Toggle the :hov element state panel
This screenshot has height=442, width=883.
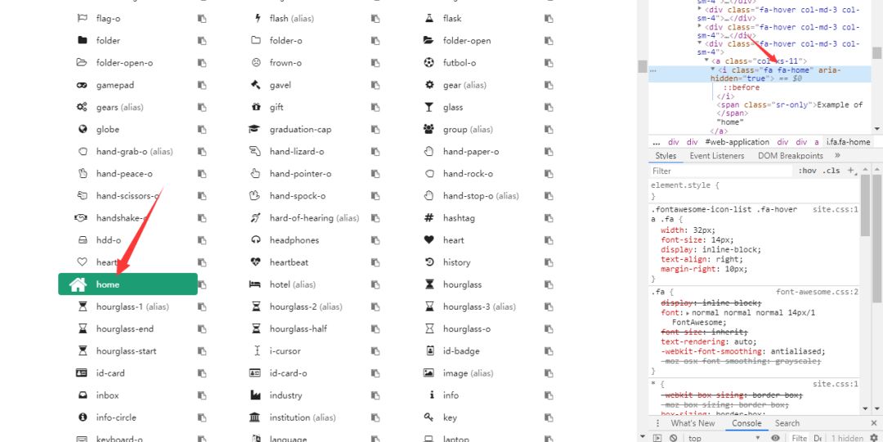[807, 171]
